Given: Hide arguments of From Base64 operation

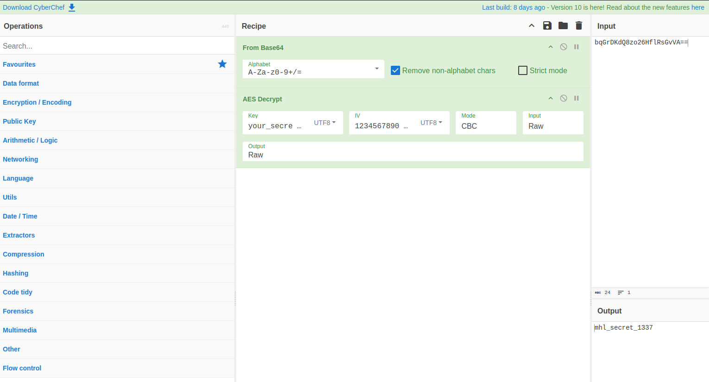Looking at the screenshot, I should coord(551,47).
